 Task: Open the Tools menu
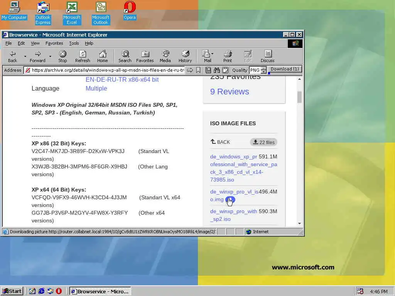[74, 43]
